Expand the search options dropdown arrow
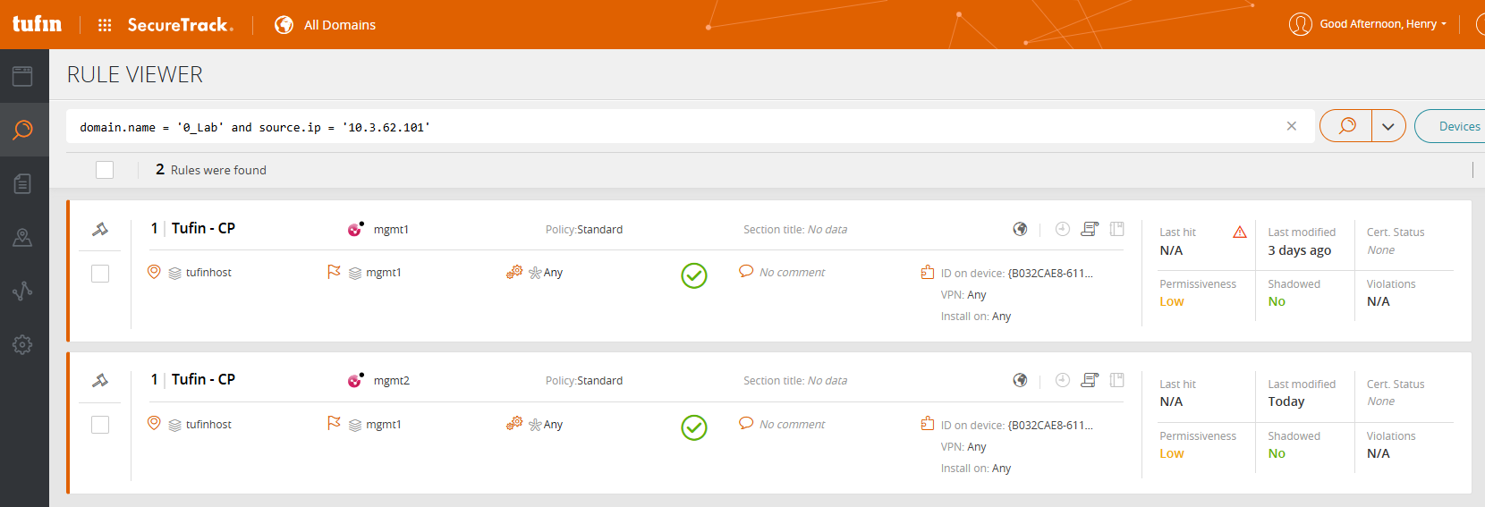 pyautogui.click(x=1388, y=126)
